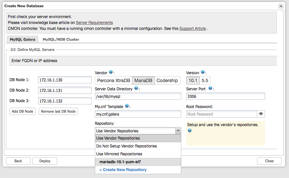
Task: Choose version 5.5
Action: coord(205,80)
